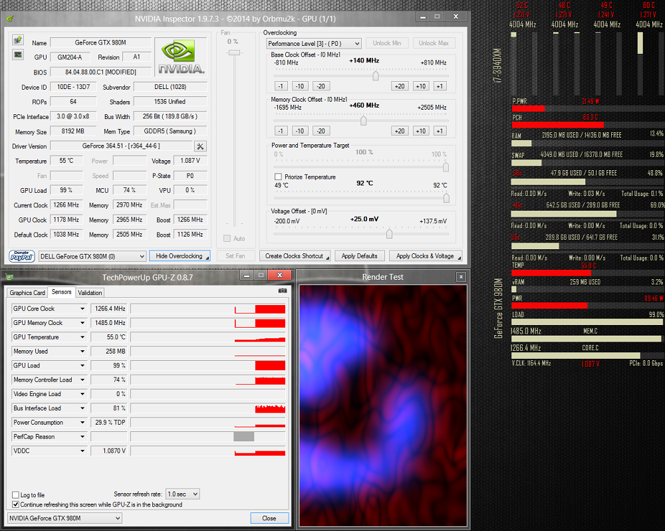
Task: Click the Voltage Offset slider handle
Action: (x=389, y=234)
